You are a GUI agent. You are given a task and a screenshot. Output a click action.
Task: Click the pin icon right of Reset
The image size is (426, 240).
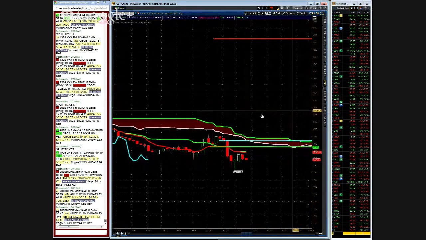(320, 8)
